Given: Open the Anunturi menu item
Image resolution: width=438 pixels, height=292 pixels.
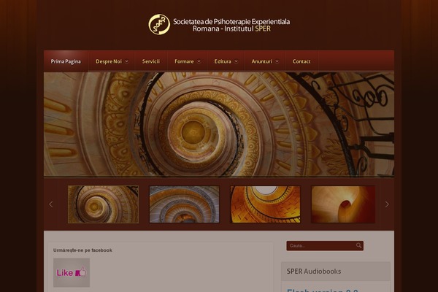Looking at the screenshot, I should tap(262, 61).
